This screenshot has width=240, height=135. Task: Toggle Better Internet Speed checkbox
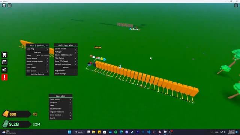click(47, 61)
